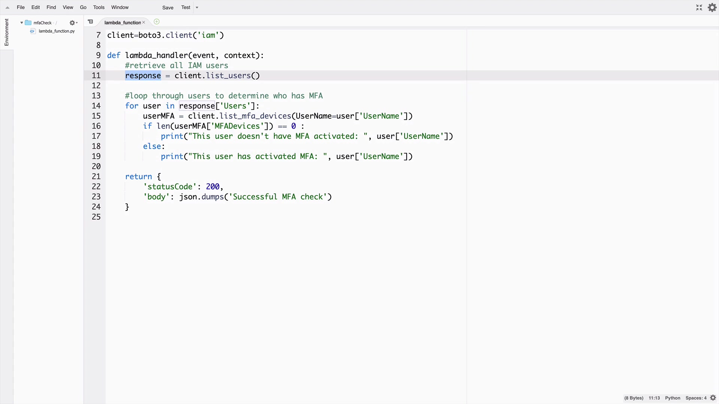Open the file tree settings gear
Image resolution: width=719 pixels, height=404 pixels.
tap(73, 23)
